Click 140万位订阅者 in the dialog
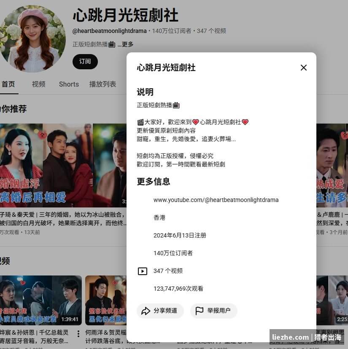Screen dimensions: 348x349 coord(173,253)
